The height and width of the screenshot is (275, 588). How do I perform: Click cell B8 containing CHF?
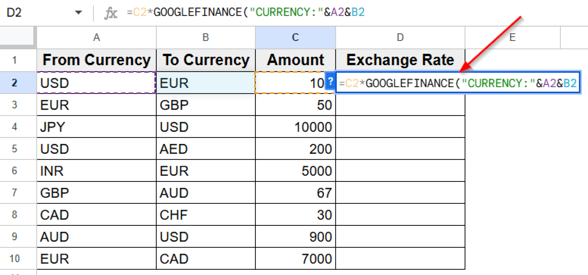205,214
